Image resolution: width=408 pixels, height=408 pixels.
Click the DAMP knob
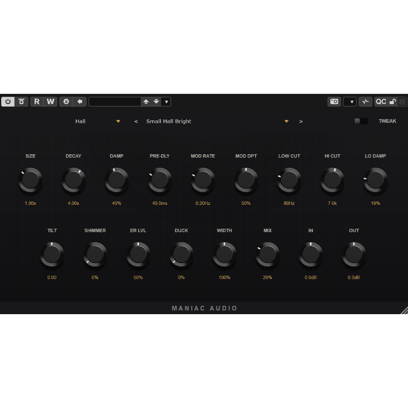(x=117, y=180)
